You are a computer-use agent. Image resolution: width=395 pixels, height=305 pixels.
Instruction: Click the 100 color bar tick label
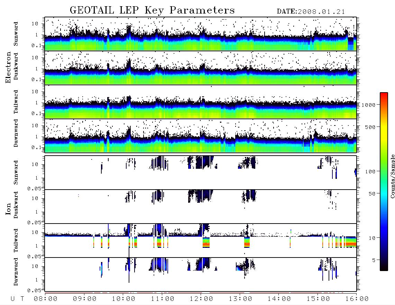coord(370,172)
